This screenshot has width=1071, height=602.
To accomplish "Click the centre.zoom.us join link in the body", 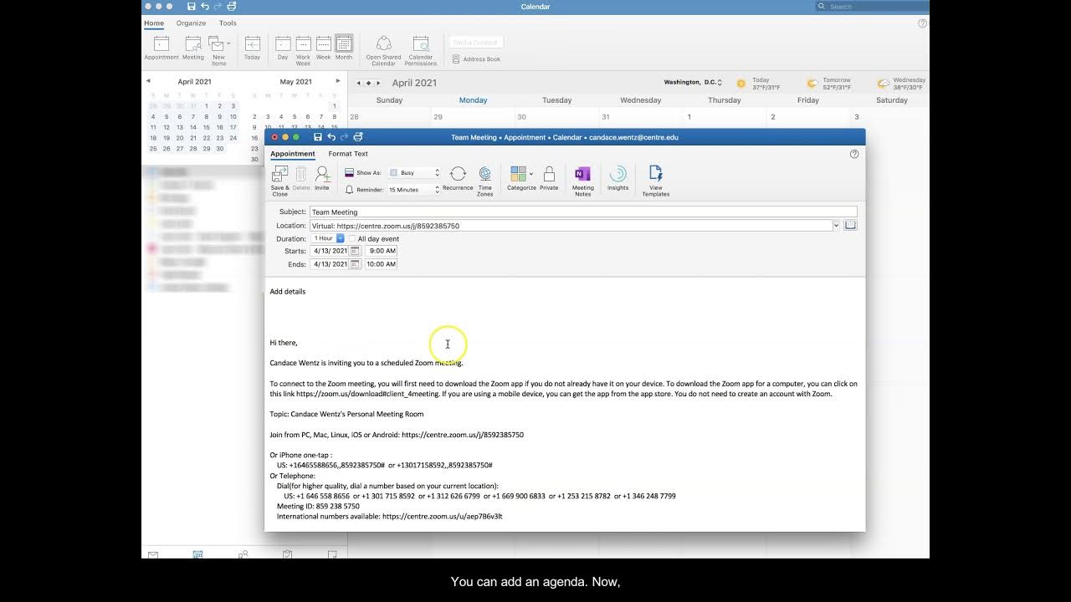I will click(x=463, y=435).
